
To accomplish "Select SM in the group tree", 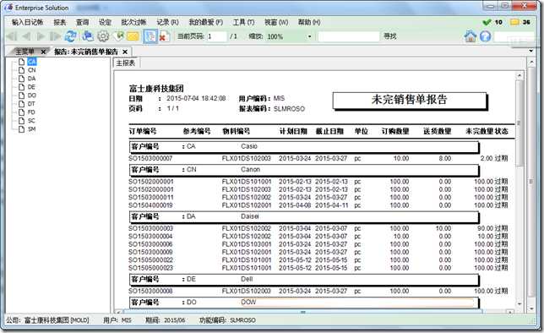I will [32, 128].
